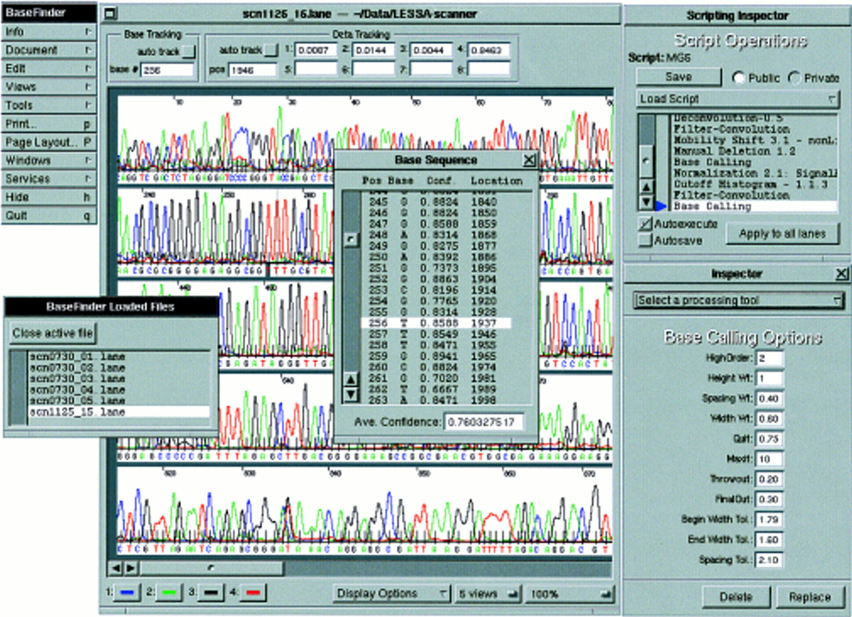Click the Close active file button
The image size is (852, 617).
point(53,333)
